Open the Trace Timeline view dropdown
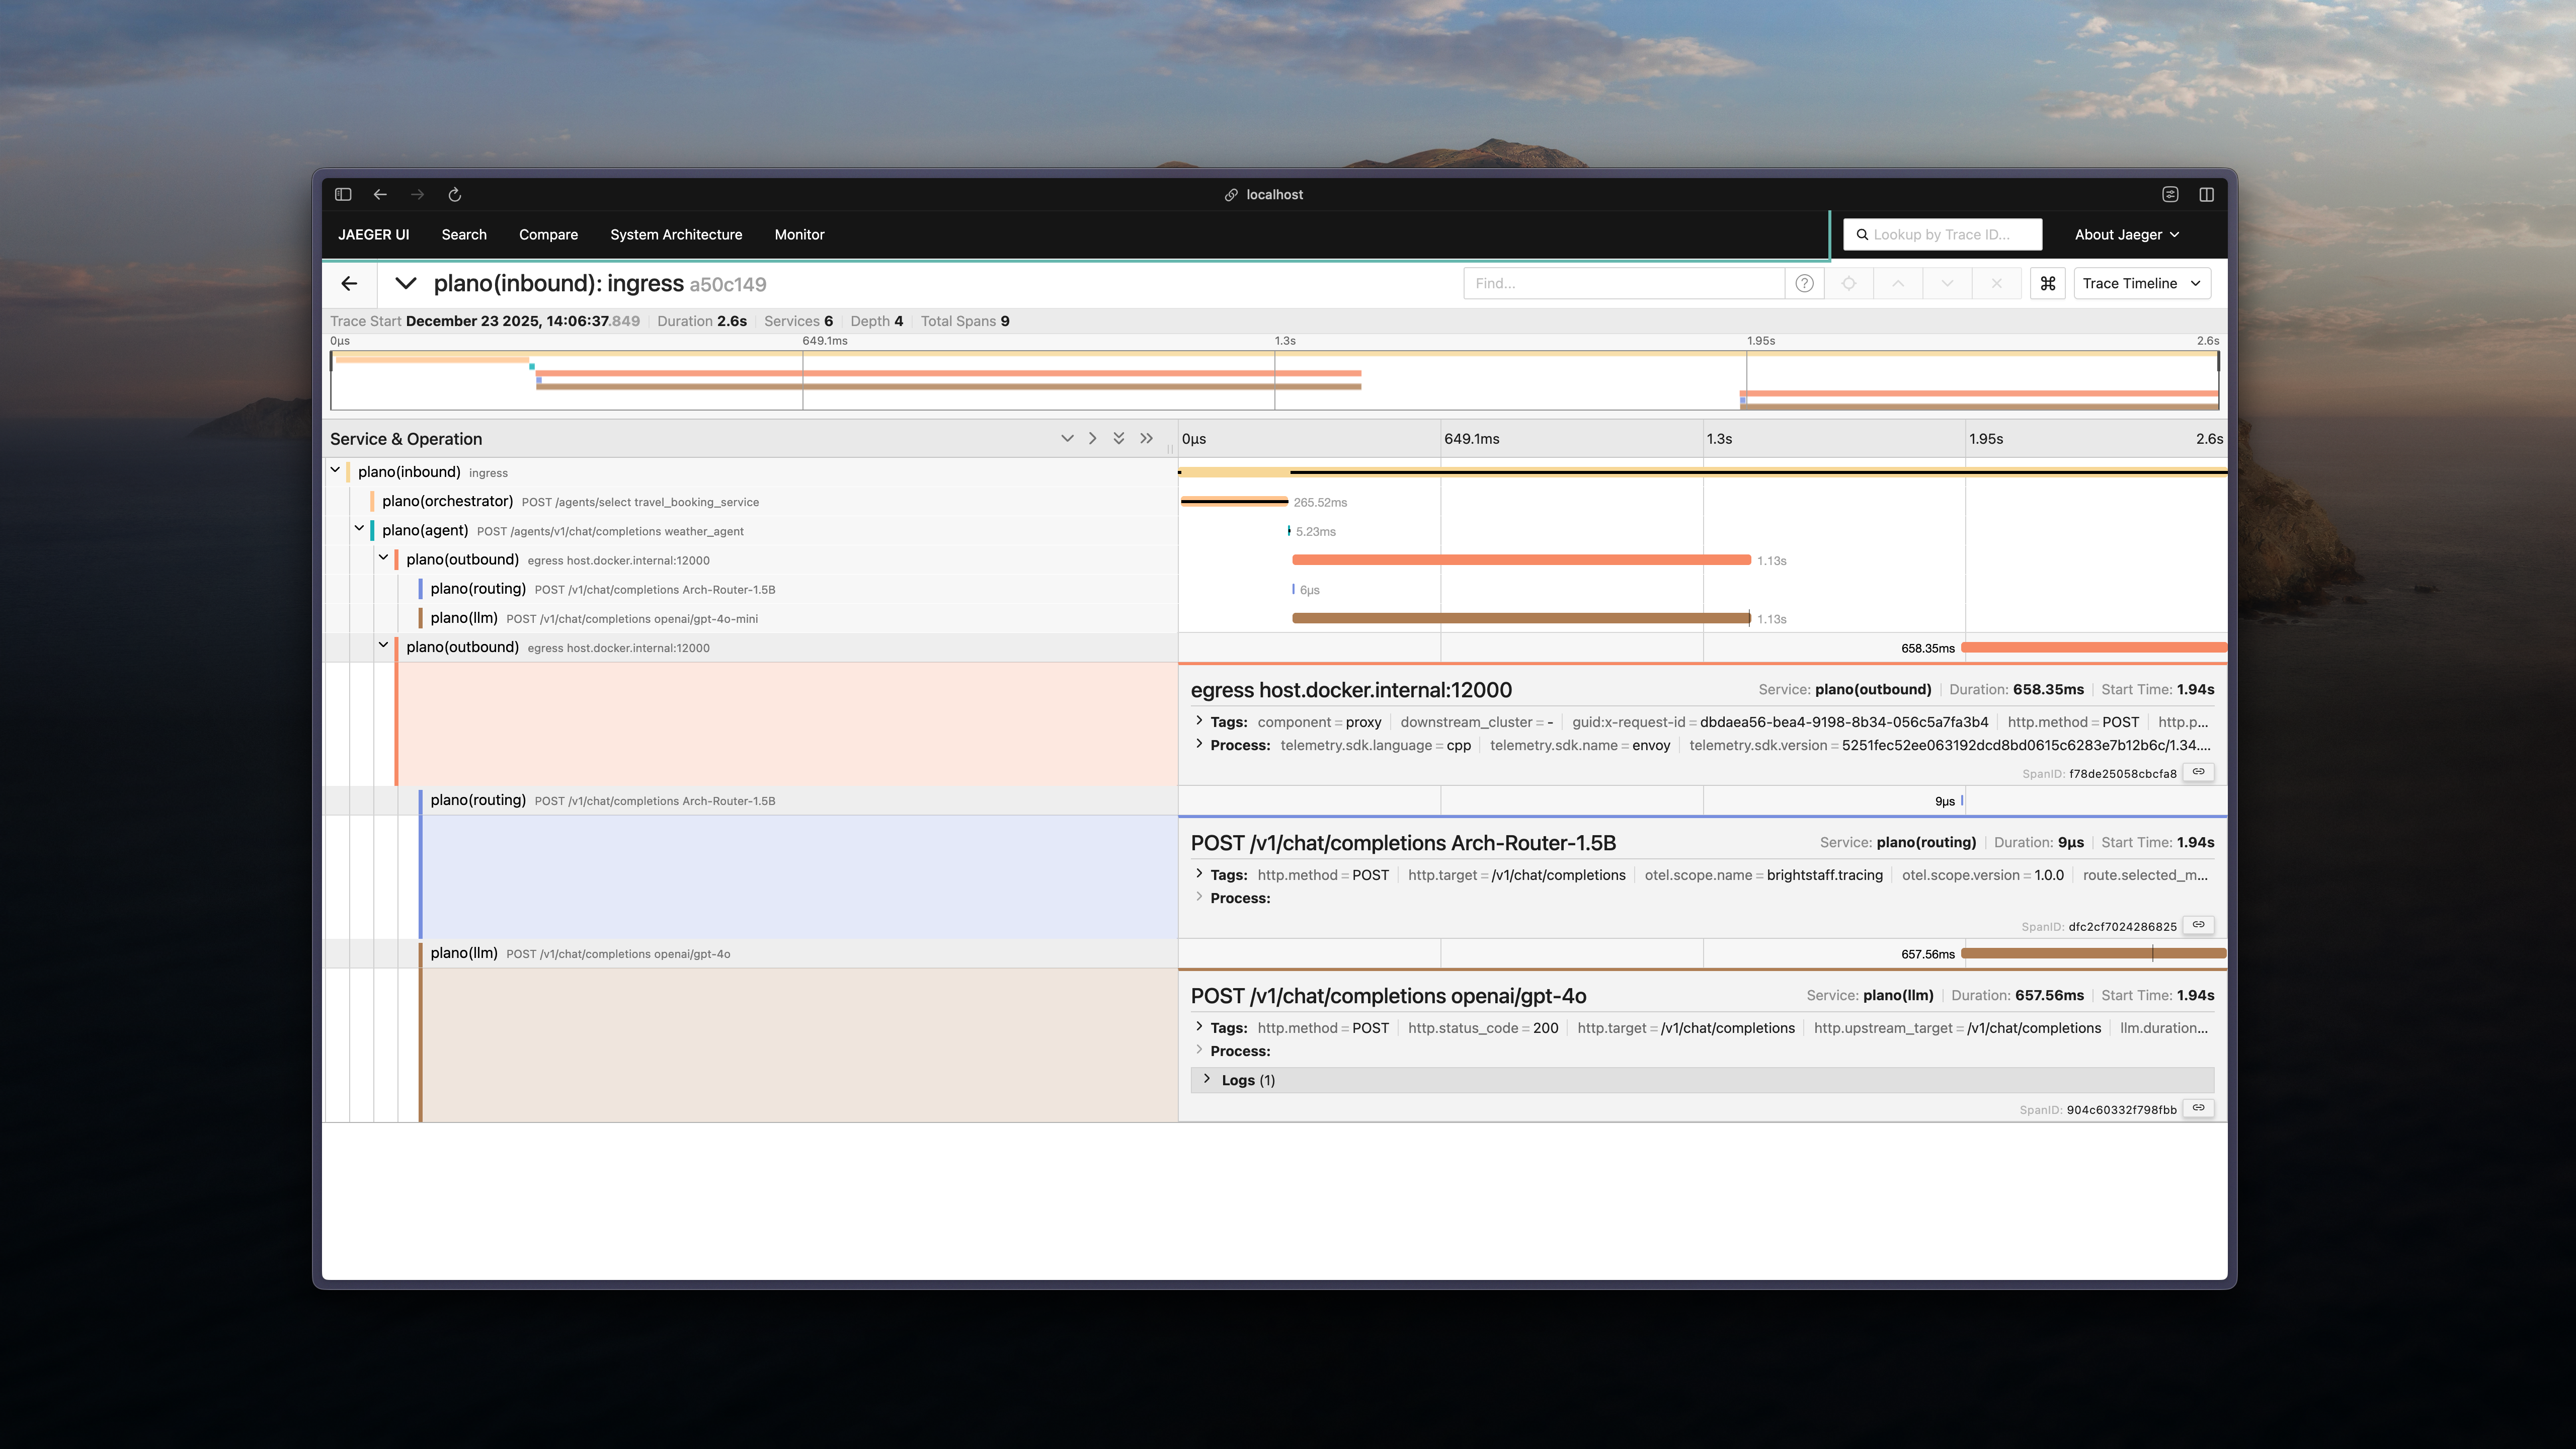Viewport: 2576px width, 1449px height. point(2141,284)
